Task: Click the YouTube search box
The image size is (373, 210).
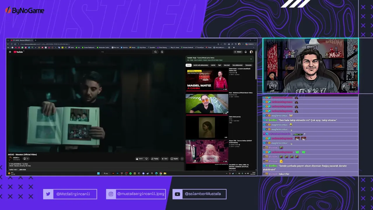Action: [x=126, y=52]
